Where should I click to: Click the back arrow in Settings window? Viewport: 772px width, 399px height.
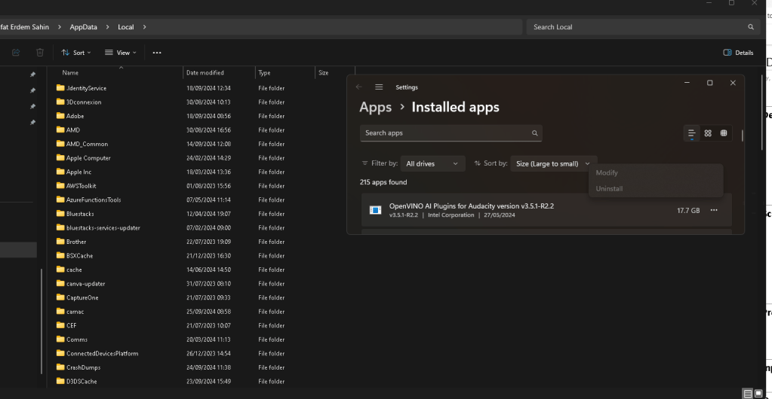[359, 87]
